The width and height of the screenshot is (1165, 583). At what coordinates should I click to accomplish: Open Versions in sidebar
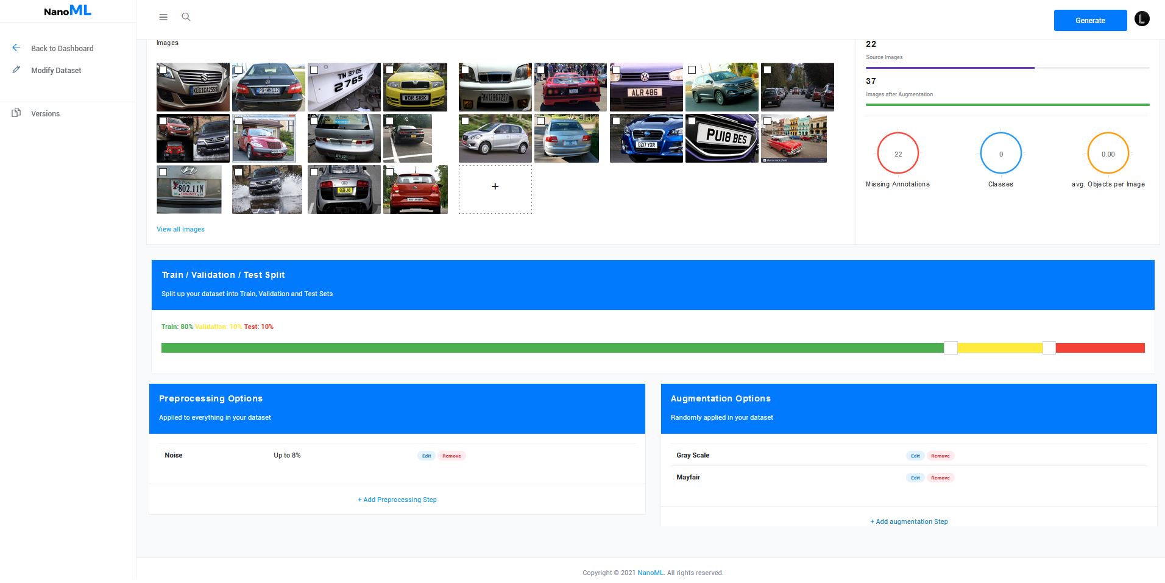click(x=45, y=113)
